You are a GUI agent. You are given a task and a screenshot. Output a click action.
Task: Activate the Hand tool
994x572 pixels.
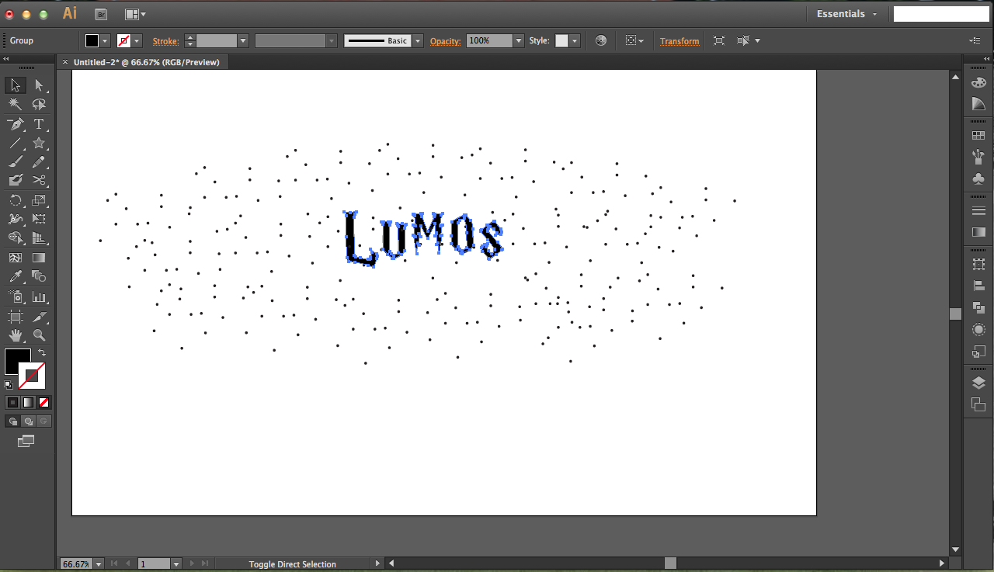pyautogui.click(x=16, y=335)
